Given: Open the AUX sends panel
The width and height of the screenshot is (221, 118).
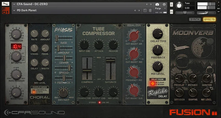Looking at the screenshot, I should (x=219, y=8).
